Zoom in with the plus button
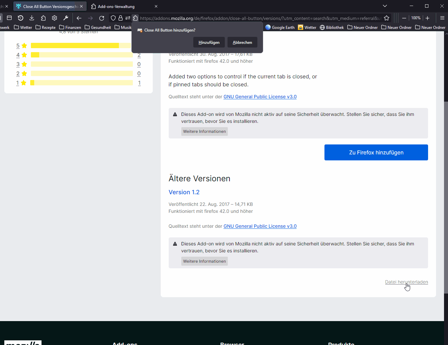Screen dimensions: 448x345 (427, 18)
